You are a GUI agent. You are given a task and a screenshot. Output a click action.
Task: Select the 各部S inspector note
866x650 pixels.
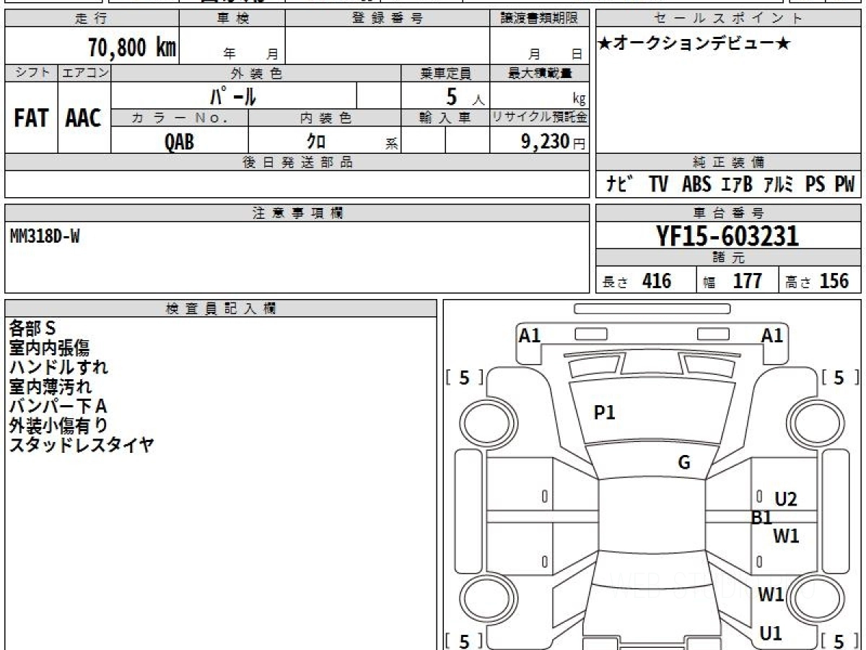point(32,329)
